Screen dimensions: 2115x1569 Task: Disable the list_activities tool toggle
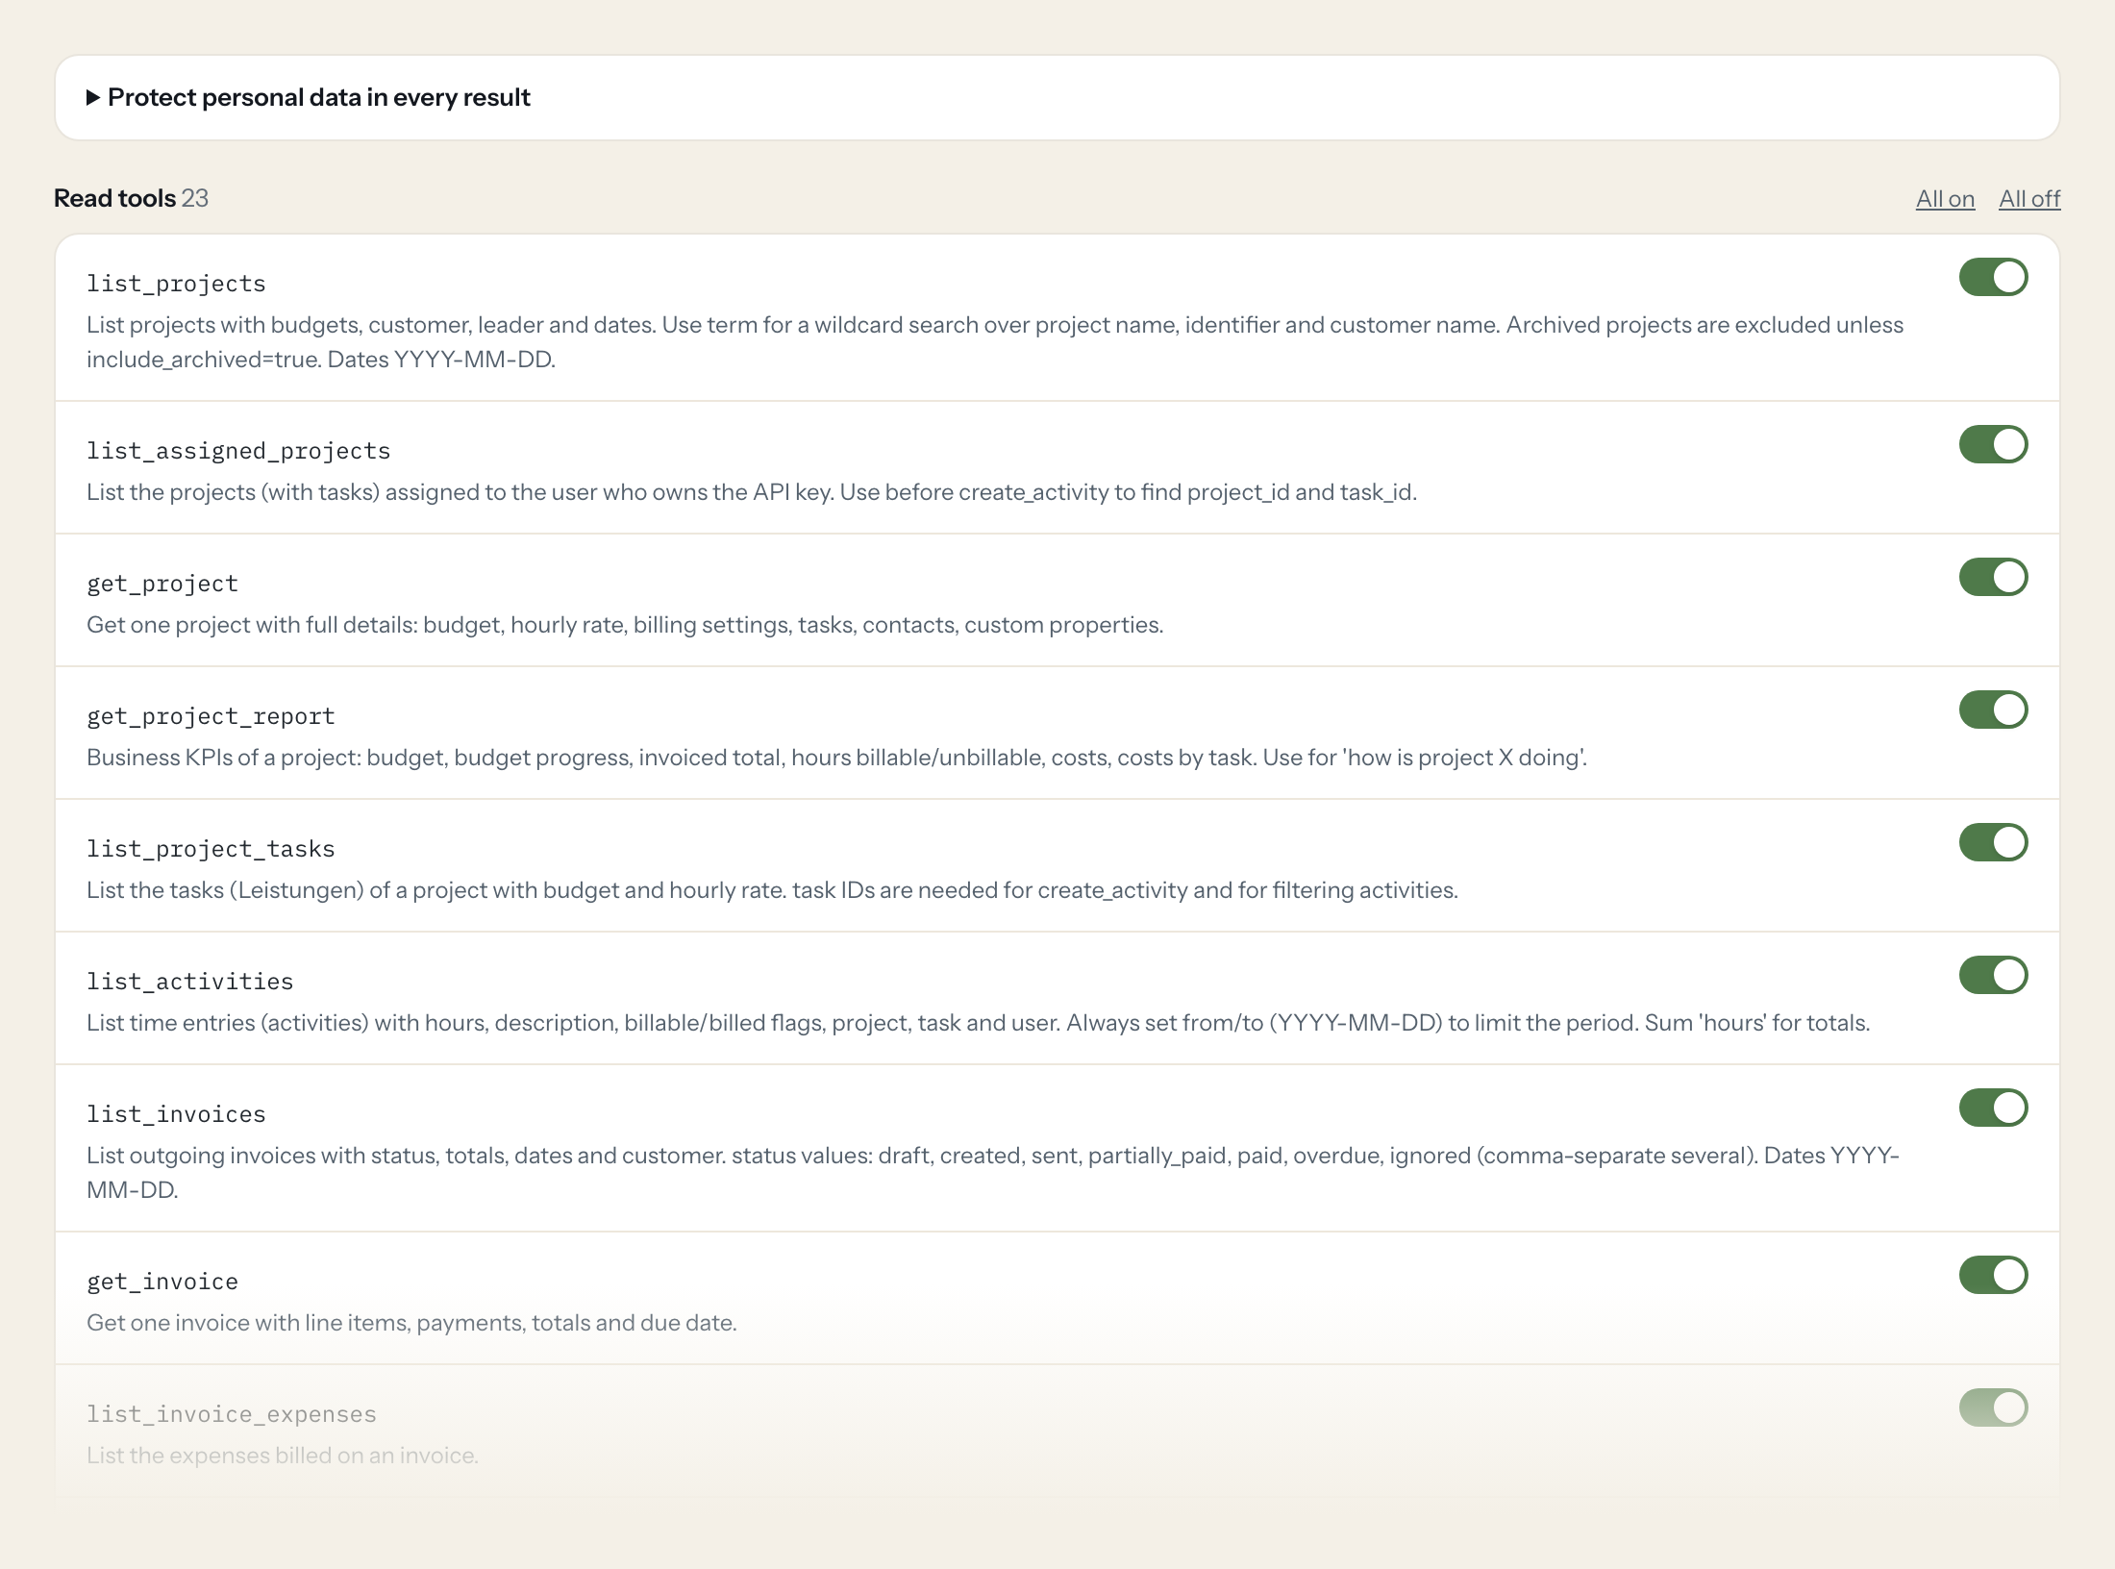click(1993, 975)
